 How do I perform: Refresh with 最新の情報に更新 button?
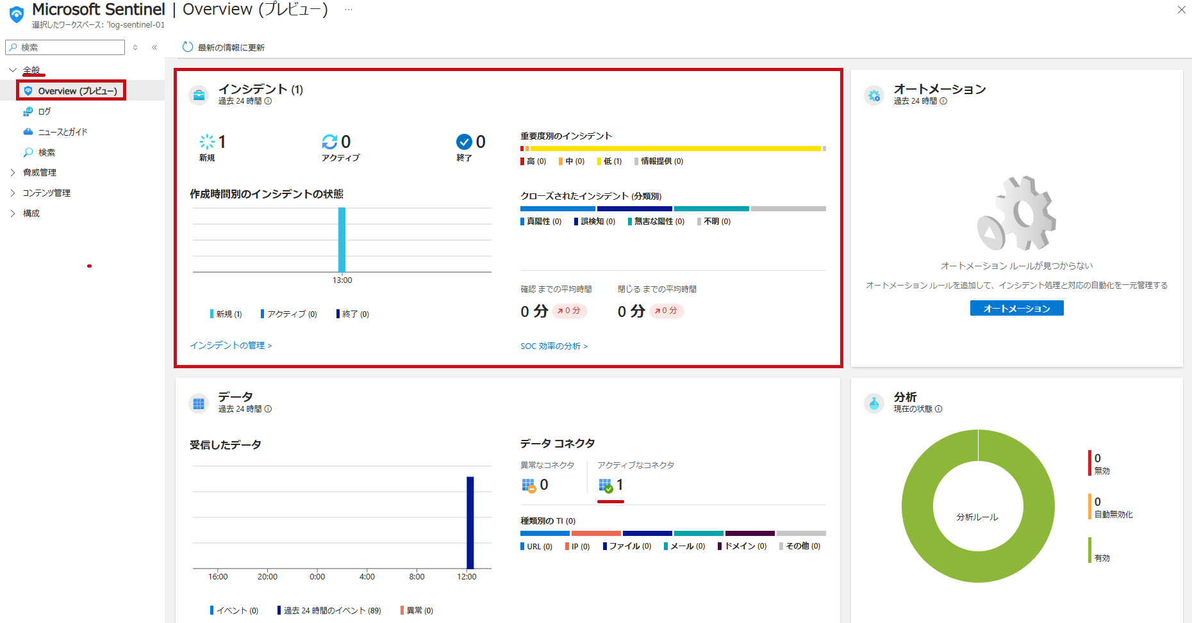[224, 47]
